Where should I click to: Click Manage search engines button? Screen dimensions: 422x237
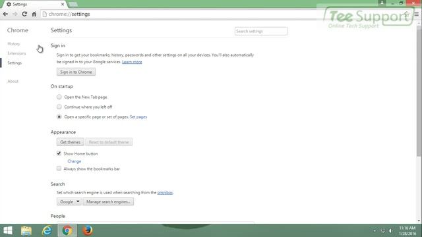(108, 201)
